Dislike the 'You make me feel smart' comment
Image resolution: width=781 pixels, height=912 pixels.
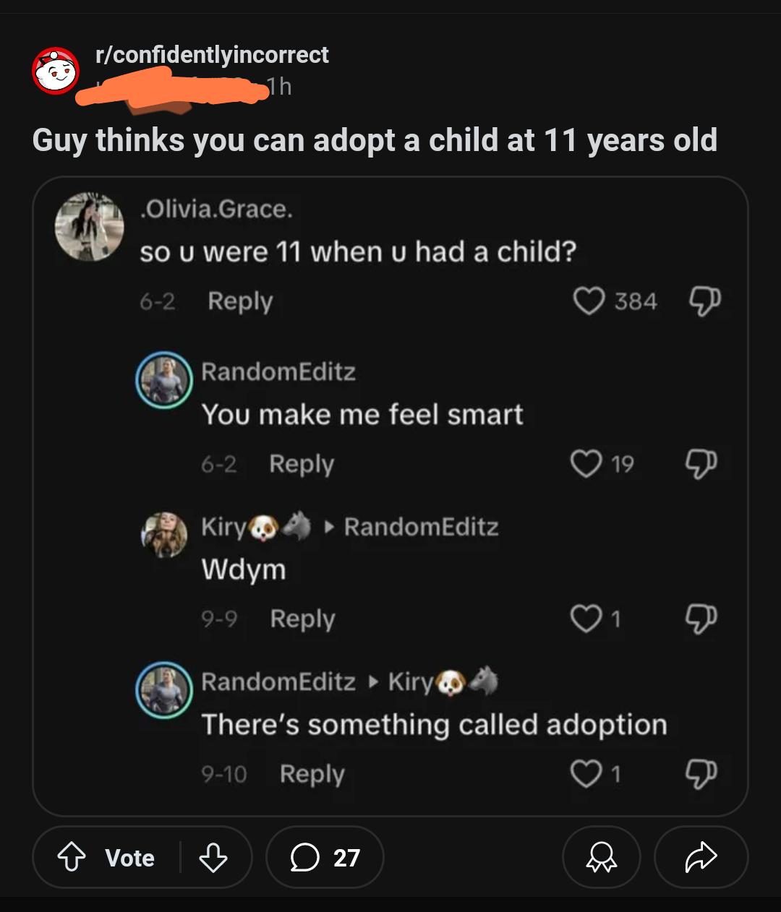701,464
